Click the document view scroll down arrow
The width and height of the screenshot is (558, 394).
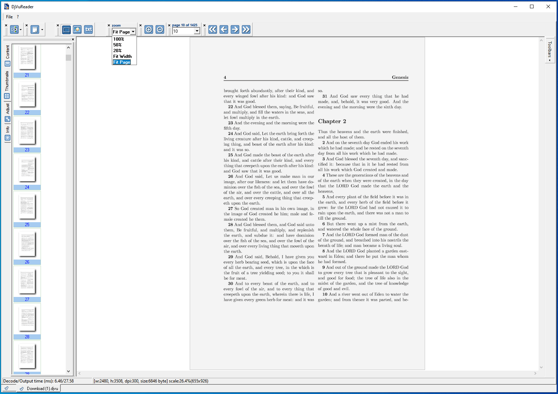click(x=541, y=367)
